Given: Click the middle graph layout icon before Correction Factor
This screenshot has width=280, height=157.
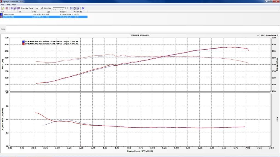Looking at the screenshot, I should pos(15,8).
